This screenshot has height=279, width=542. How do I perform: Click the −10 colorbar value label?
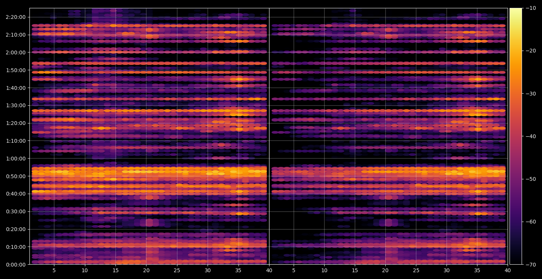[531, 8]
